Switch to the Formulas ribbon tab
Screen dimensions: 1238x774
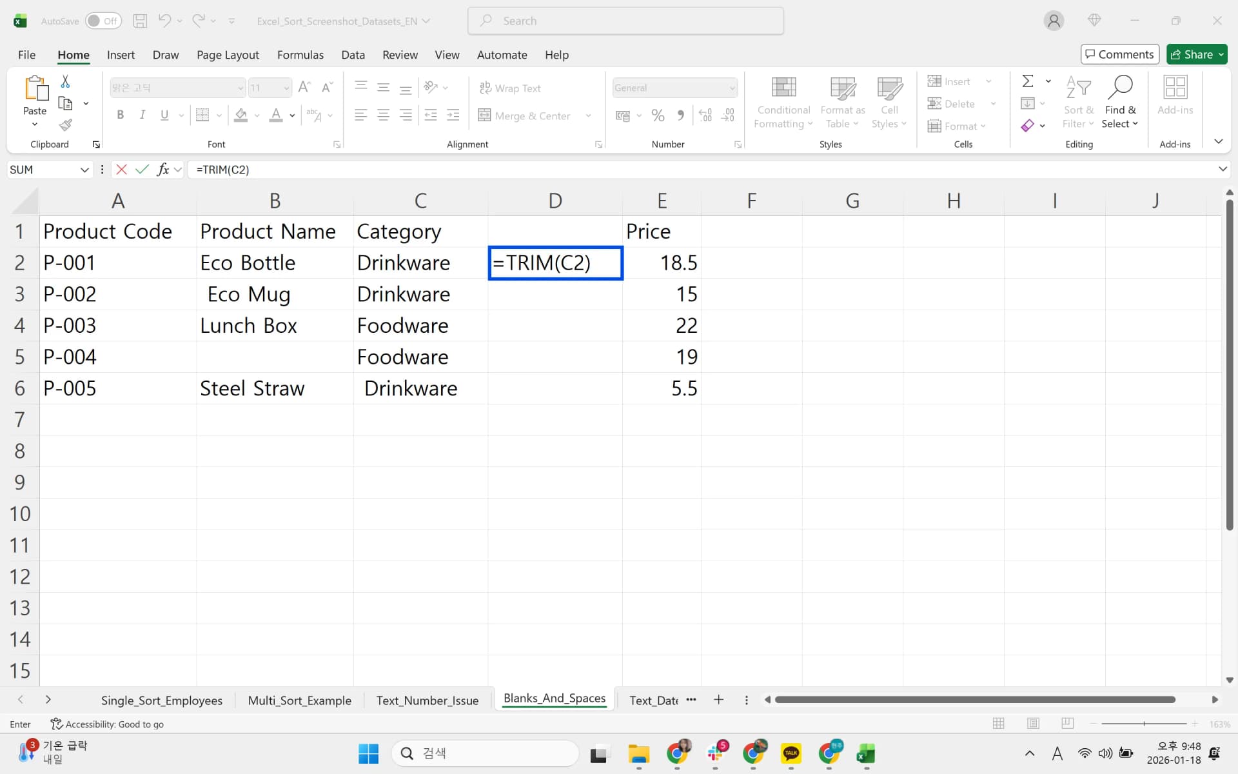coord(300,55)
